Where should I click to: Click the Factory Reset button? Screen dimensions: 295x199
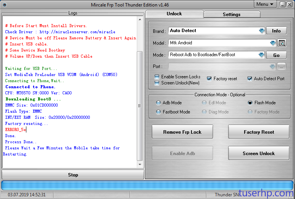click(259, 132)
